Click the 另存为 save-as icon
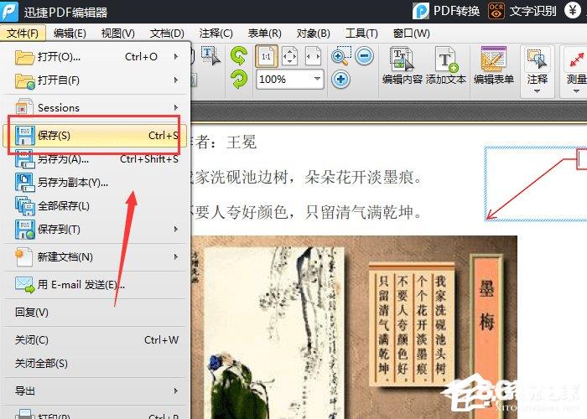 [x=25, y=159]
